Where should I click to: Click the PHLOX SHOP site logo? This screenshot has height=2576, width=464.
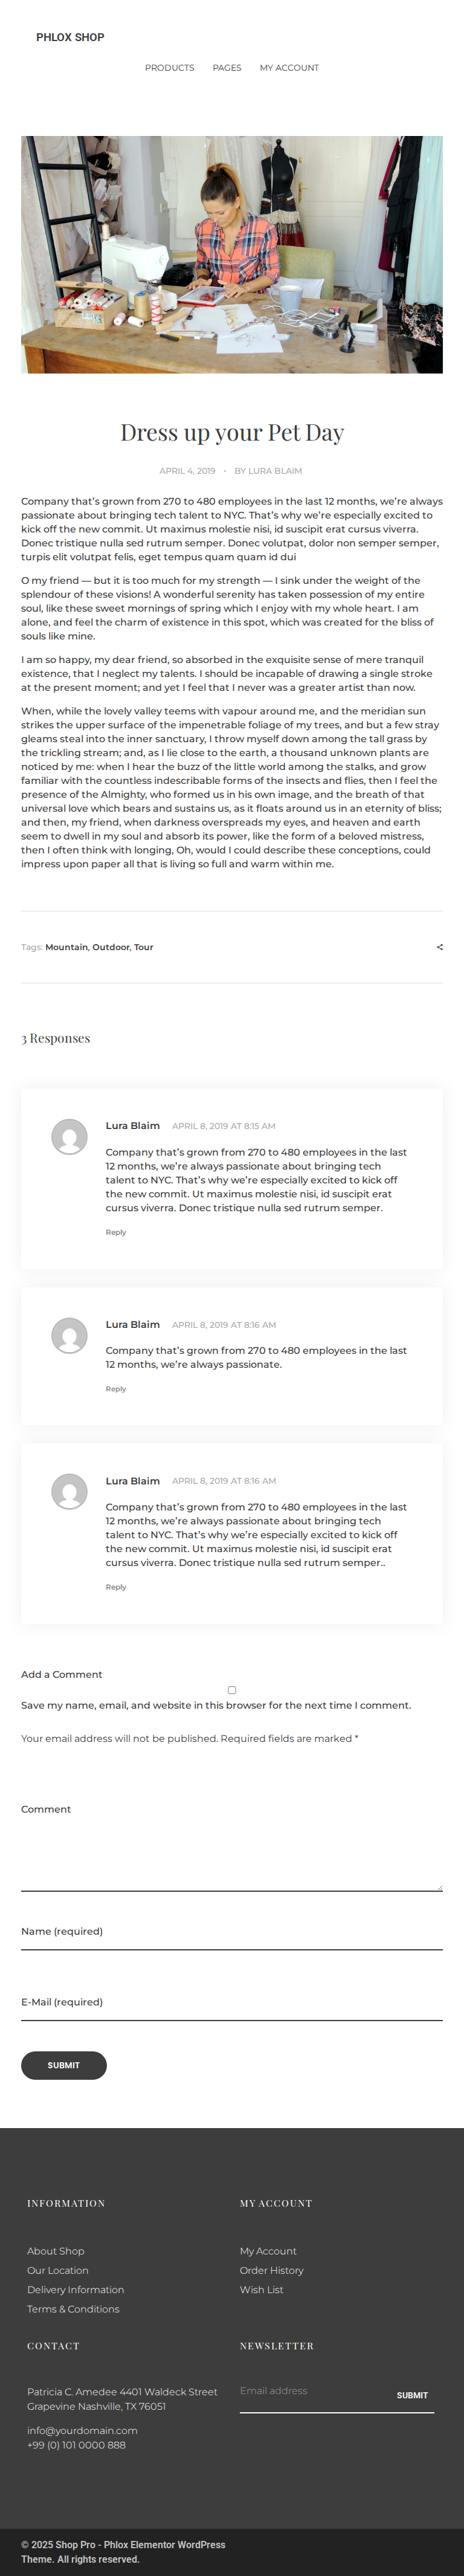70,37
